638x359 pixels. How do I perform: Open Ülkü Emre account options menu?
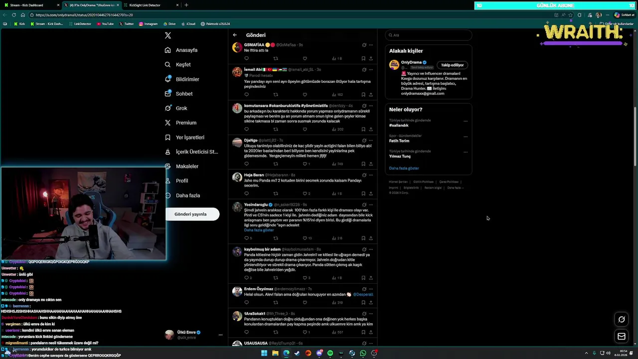pos(220,335)
